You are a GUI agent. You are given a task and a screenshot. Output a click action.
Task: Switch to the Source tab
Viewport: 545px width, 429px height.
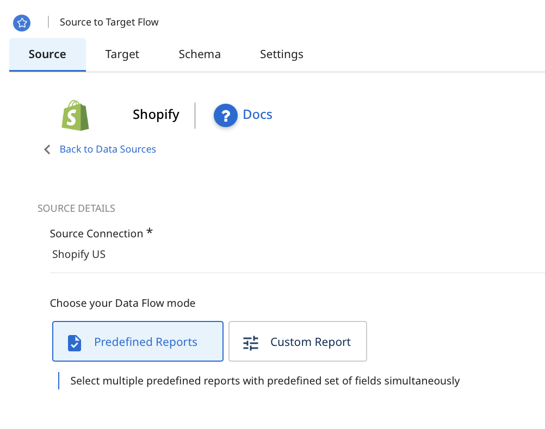click(47, 54)
